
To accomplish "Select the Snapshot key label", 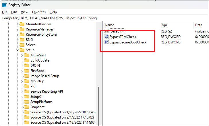I will (37, 107).
